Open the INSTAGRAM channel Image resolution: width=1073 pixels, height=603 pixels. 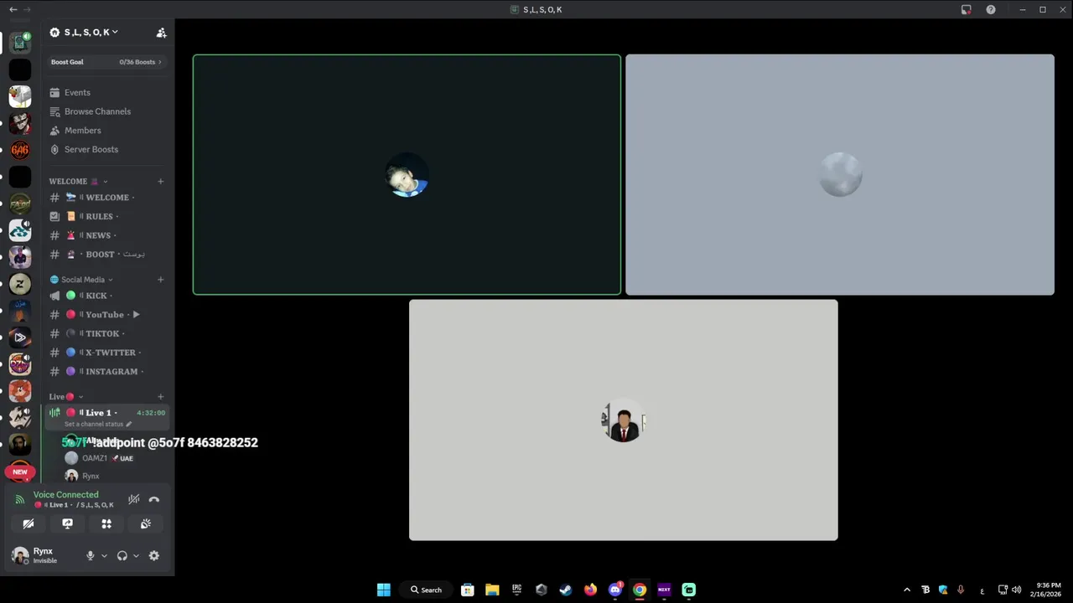coord(107,371)
